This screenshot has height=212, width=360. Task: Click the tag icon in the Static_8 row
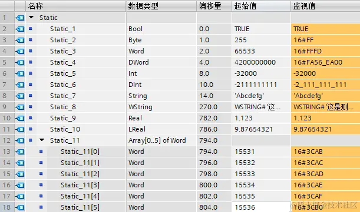(x=20, y=107)
